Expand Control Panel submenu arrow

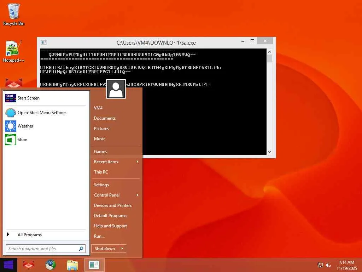(138, 195)
